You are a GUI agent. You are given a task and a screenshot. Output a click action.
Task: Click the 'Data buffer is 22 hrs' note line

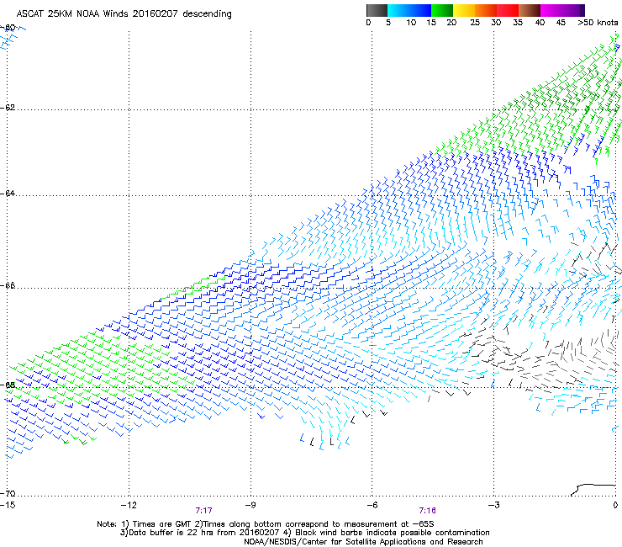tap(304, 533)
